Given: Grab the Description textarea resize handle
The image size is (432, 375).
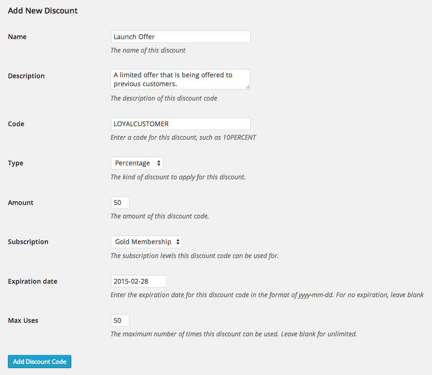Looking at the screenshot, I should tap(247, 87).
